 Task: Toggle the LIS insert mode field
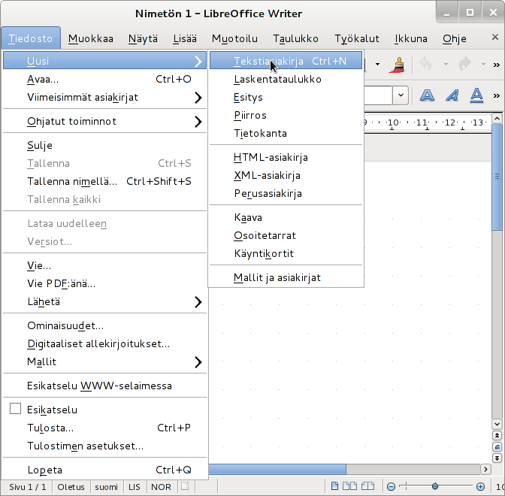(x=135, y=487)
